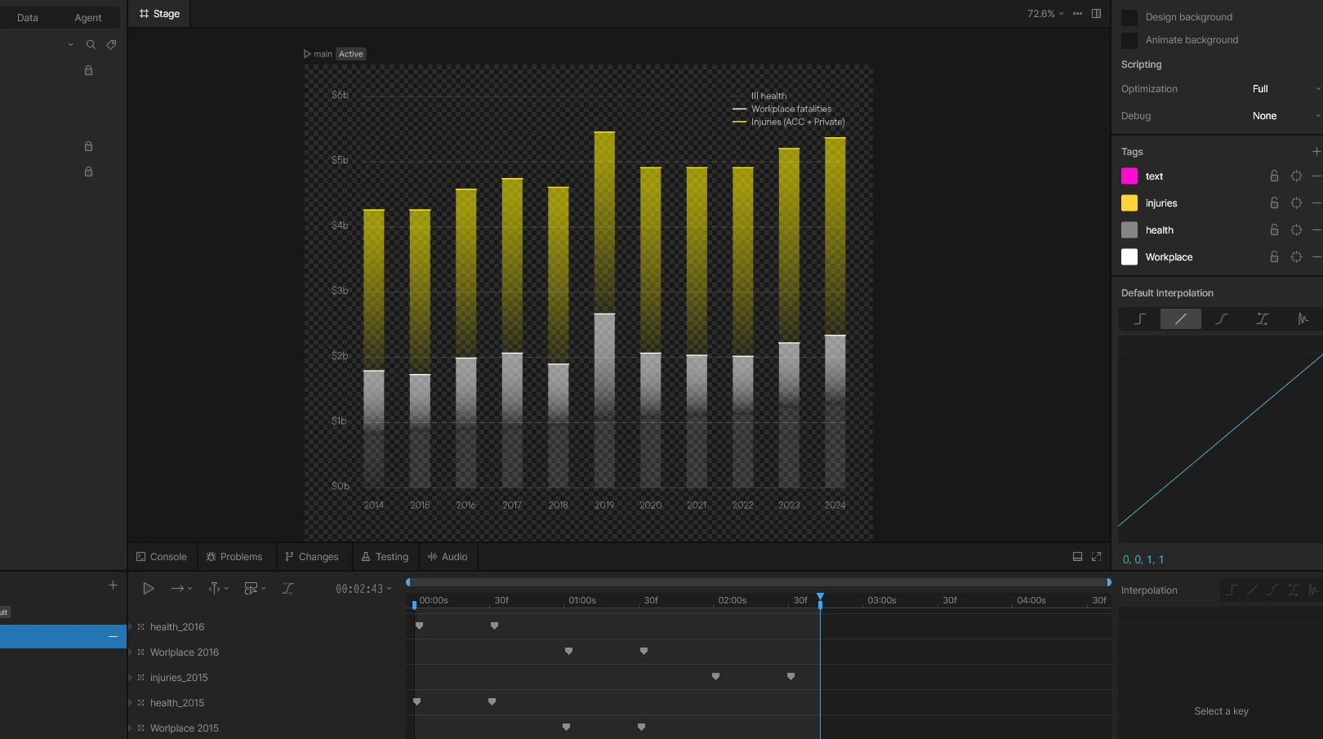Select Linear as default interpolation
This screenshot has height=739, width=1323.
[x=1181, y=319]
